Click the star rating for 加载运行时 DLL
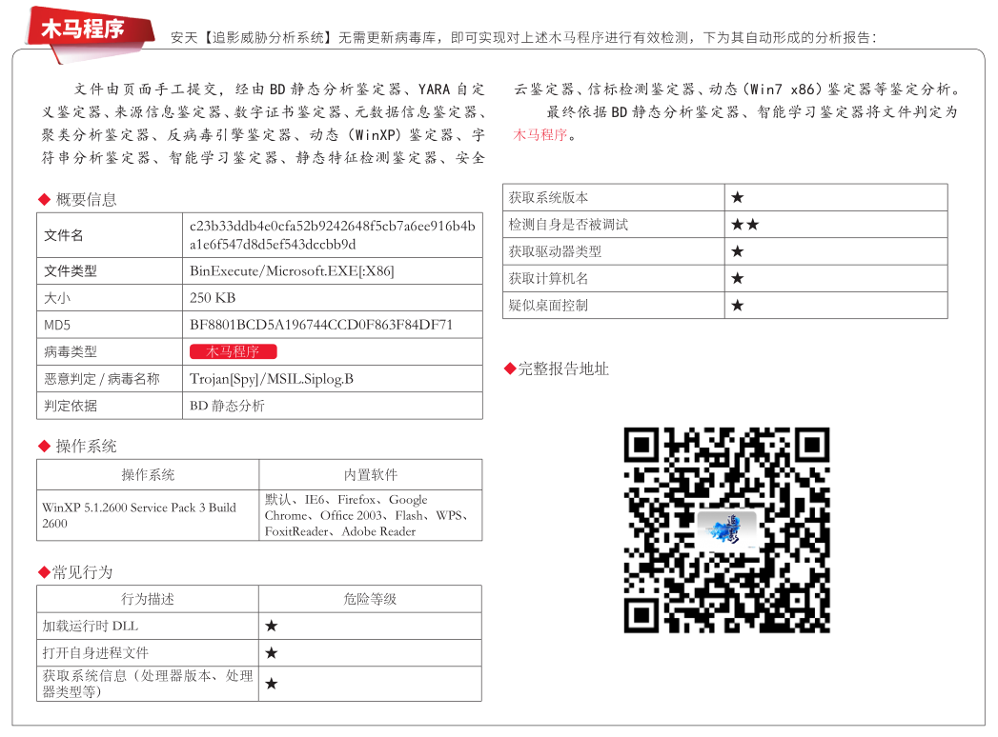The height and width of the screenshot is (737, 998). [x=272, y=627]
